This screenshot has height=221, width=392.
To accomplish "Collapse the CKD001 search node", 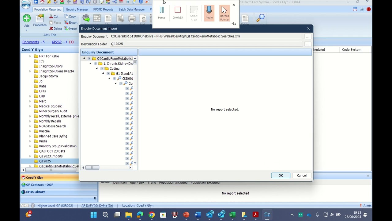I will [109, 79].
